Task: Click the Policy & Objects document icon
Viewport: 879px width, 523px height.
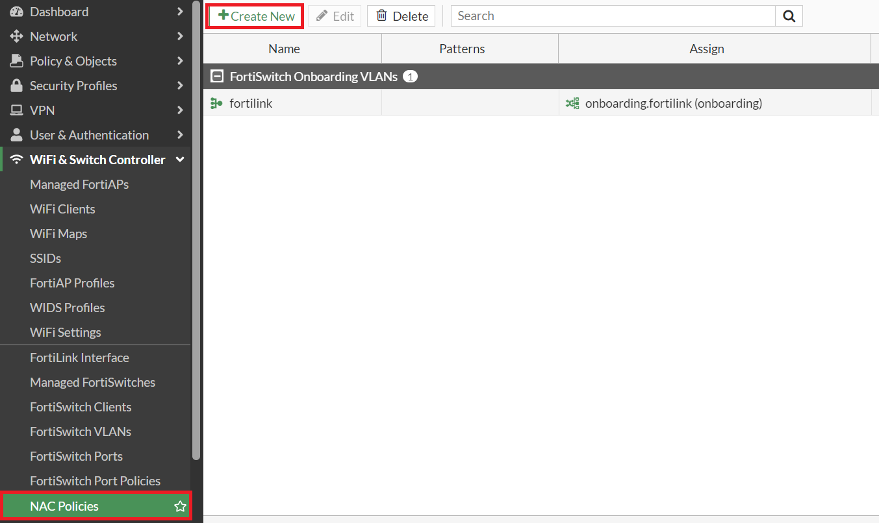Action: [x=17, y=61]
